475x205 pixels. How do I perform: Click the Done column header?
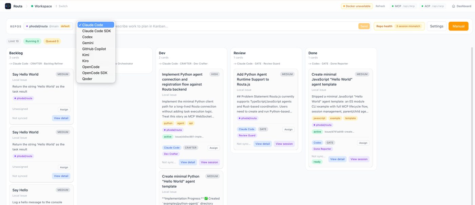tap(313, 53)
